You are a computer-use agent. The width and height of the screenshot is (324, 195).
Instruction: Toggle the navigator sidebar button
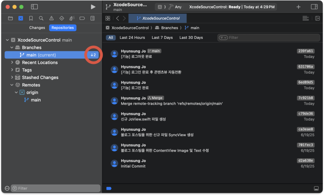(x=34, y=7)
